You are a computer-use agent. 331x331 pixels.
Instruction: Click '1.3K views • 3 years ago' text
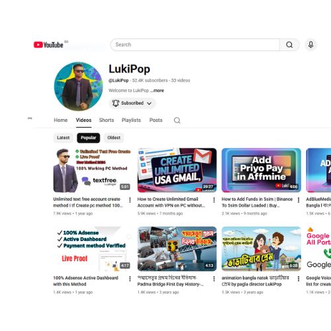[242, 292]
